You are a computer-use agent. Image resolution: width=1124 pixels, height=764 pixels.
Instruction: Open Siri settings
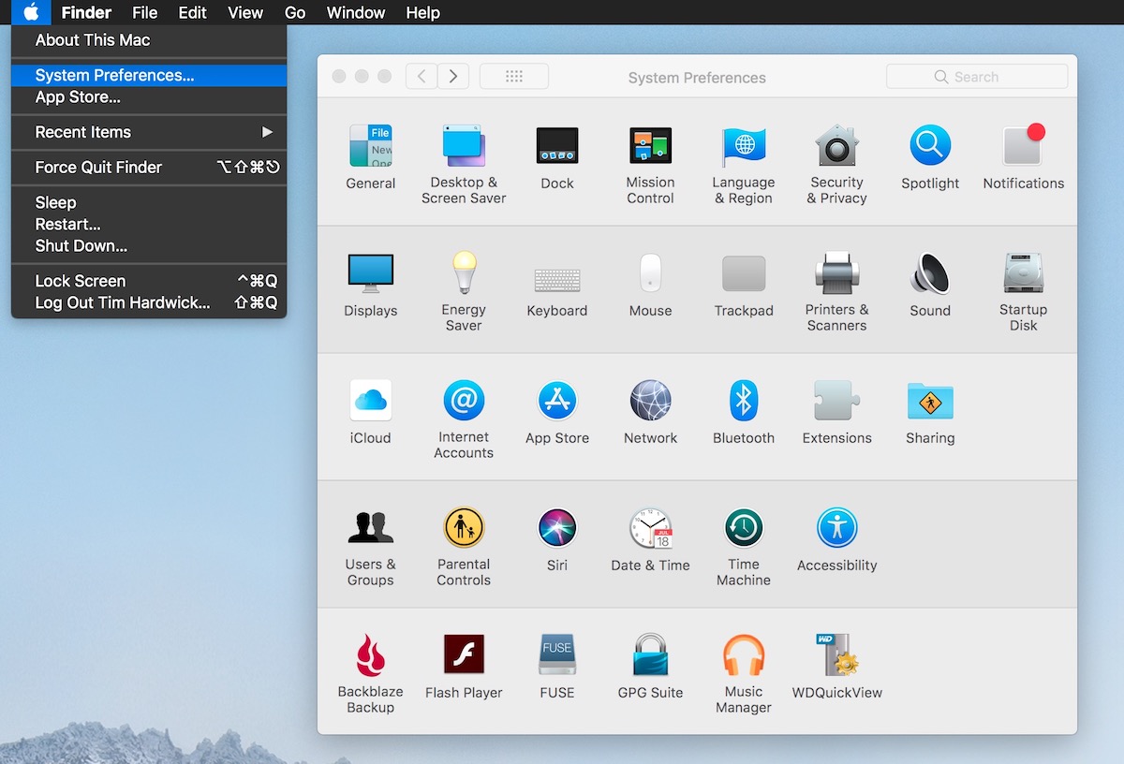[556, 529]
